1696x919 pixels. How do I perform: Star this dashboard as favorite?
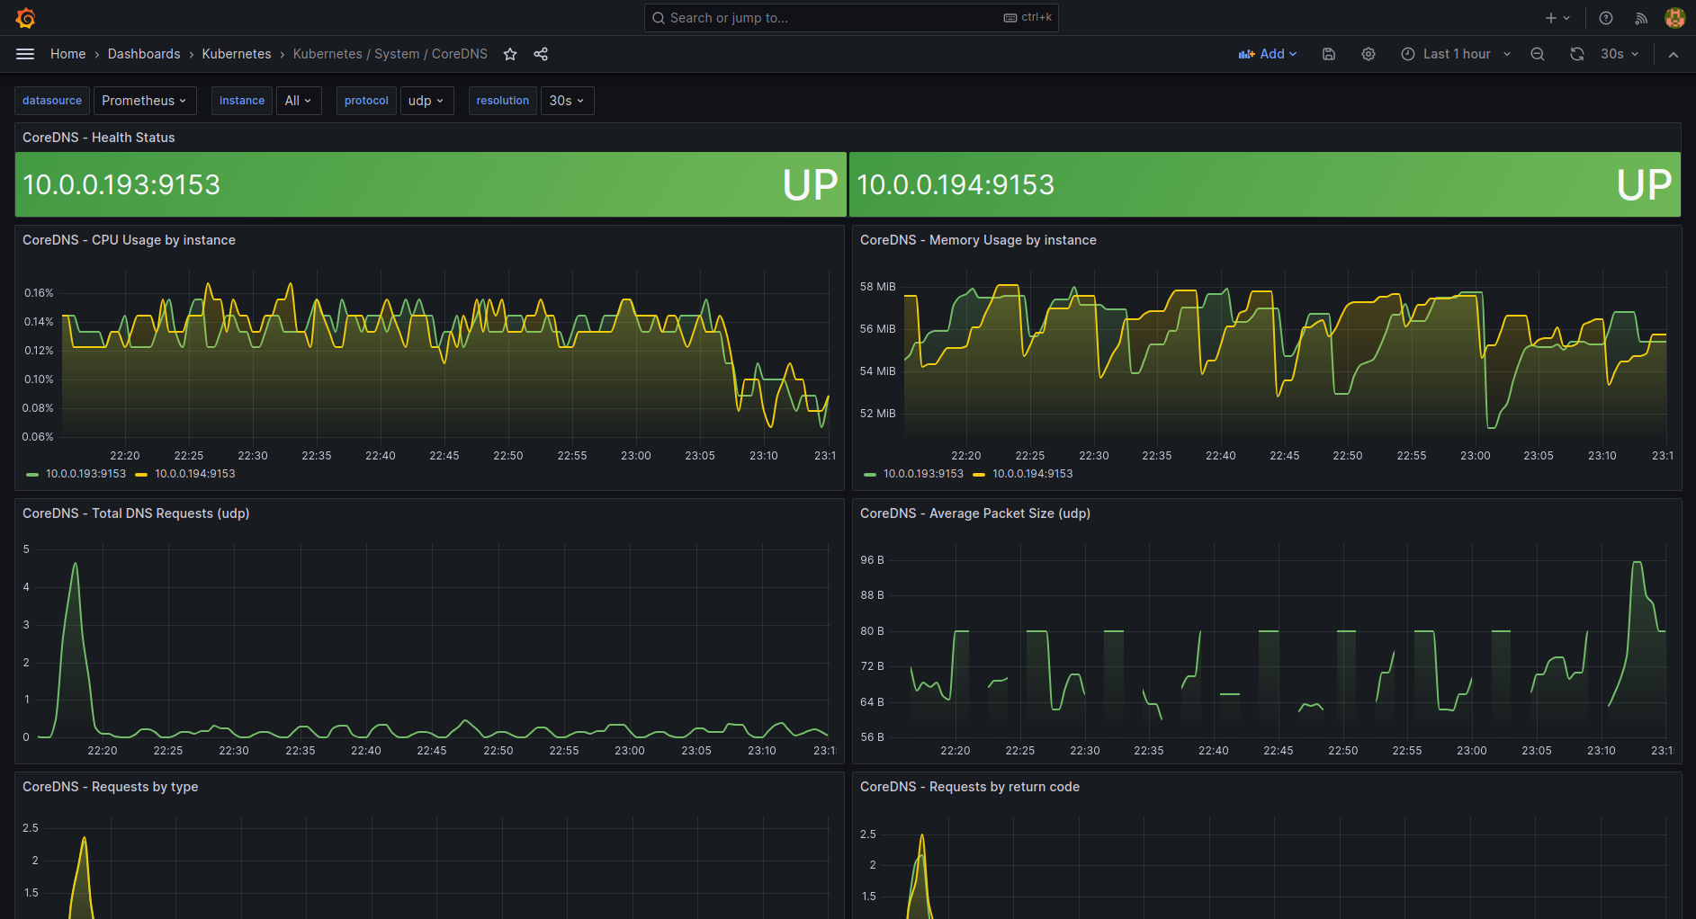click(510, 54)
